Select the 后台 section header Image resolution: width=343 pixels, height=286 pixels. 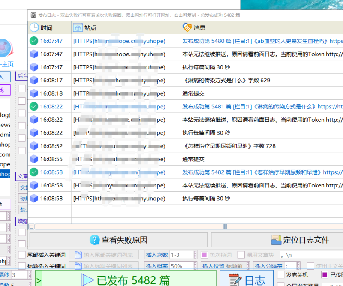point(22,76)
